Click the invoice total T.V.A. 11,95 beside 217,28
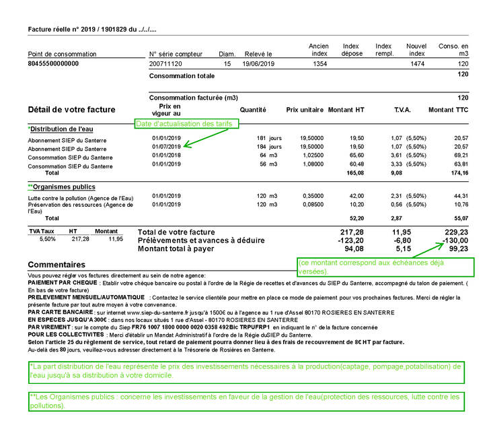Image resolution: width=487 pixels, height=427 pixels. (x=402, y=232)
